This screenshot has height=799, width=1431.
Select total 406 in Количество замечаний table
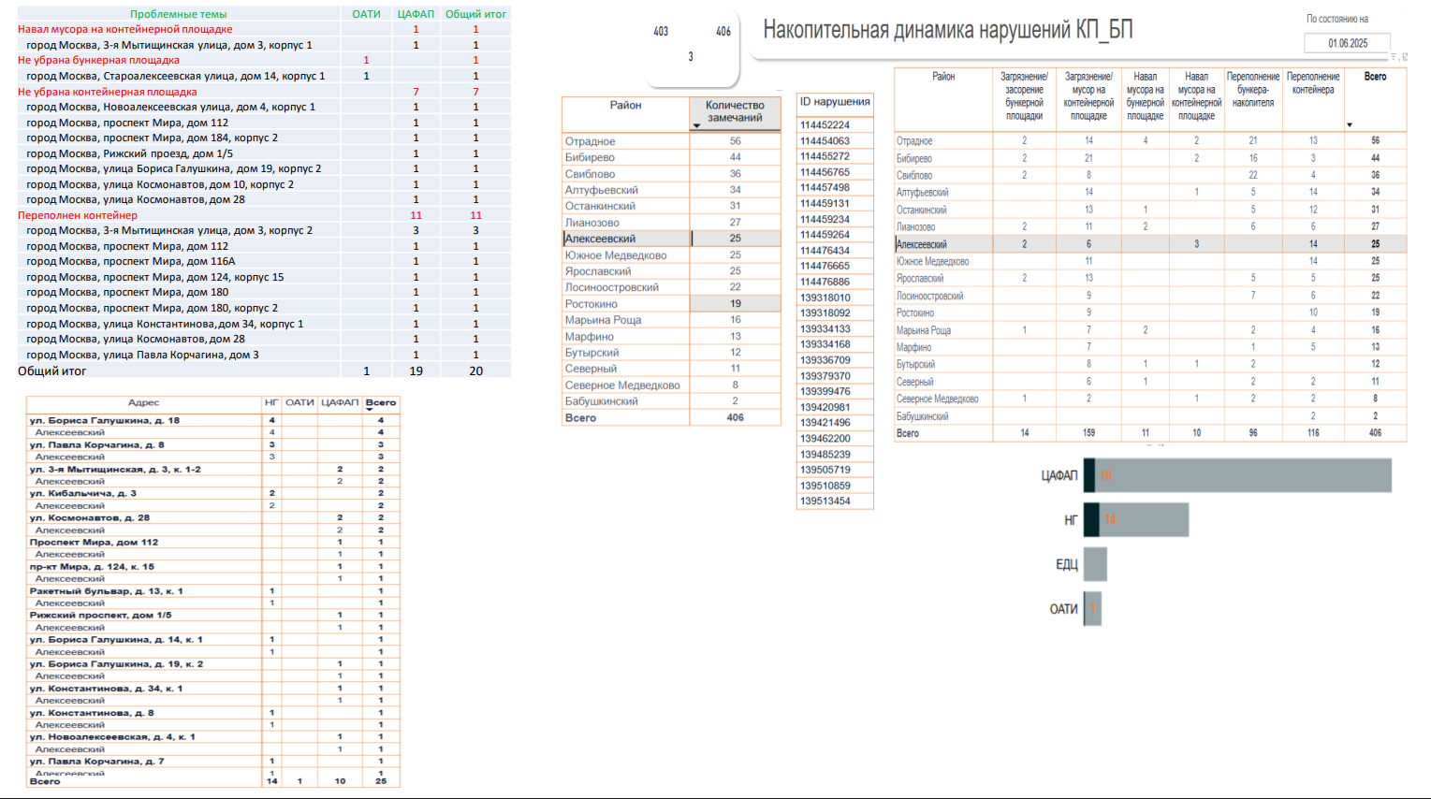pyautogui.click(x=735, y=417)
